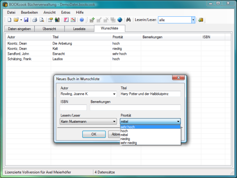Open the Leserin/Leser dropdown showing Karin Mustermann
237x178 pixels.
click(114, 121)
